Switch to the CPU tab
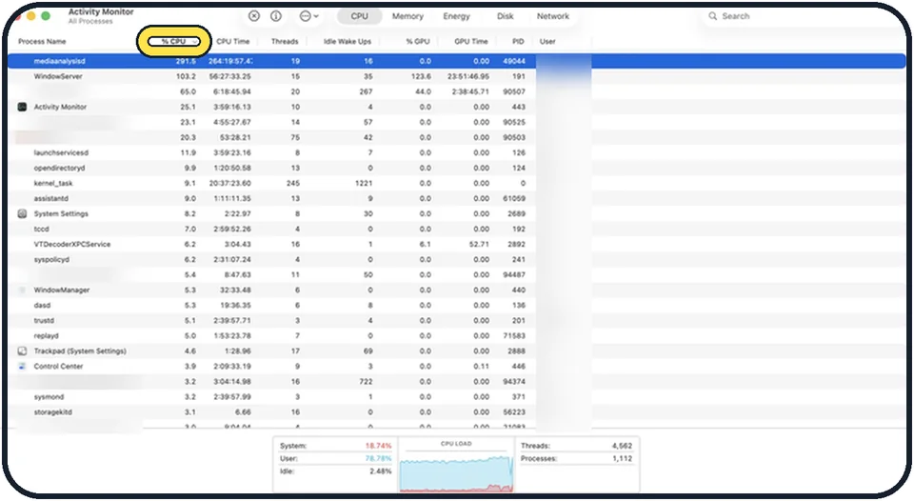This screenshot has width=914, height=501. (359, 16)
